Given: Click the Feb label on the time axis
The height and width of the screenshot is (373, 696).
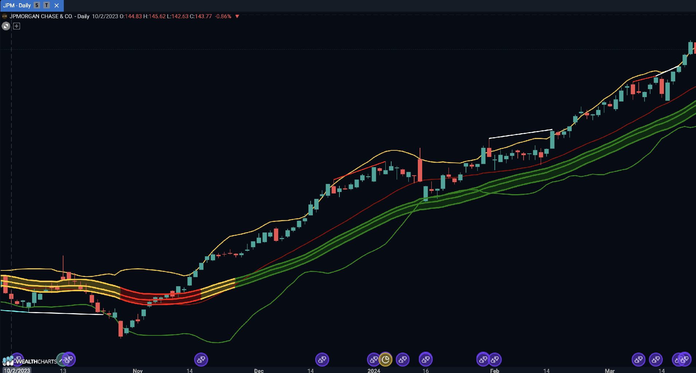Looking at the screenshot, I should pos(495,370).
